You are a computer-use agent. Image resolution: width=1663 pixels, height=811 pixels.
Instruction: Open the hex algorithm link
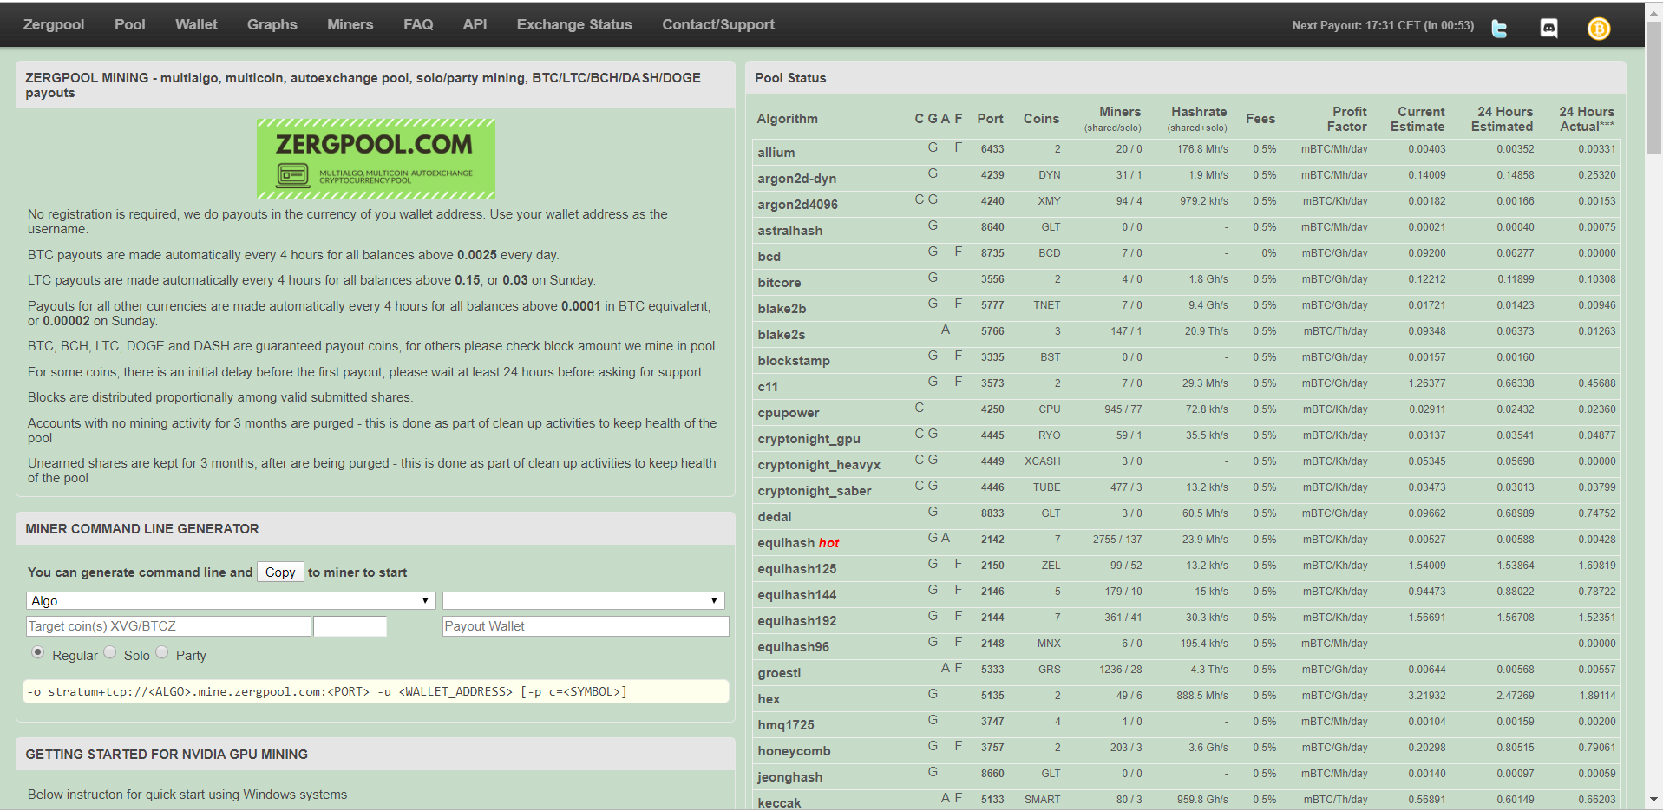pyautogui.click(x=769, y=699)
